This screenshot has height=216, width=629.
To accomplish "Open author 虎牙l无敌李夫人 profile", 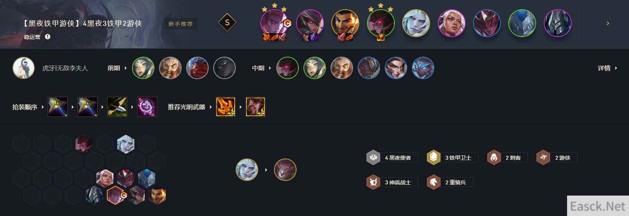I will click(65, 68).
